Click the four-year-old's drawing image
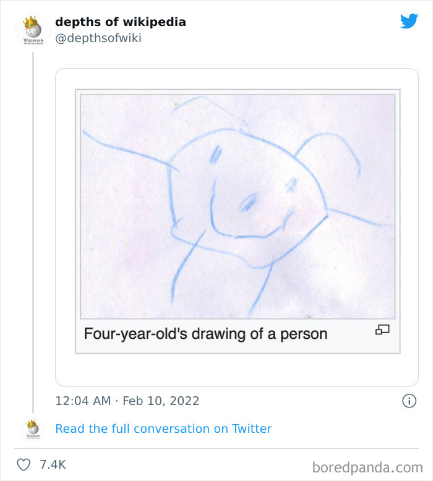 238,205
